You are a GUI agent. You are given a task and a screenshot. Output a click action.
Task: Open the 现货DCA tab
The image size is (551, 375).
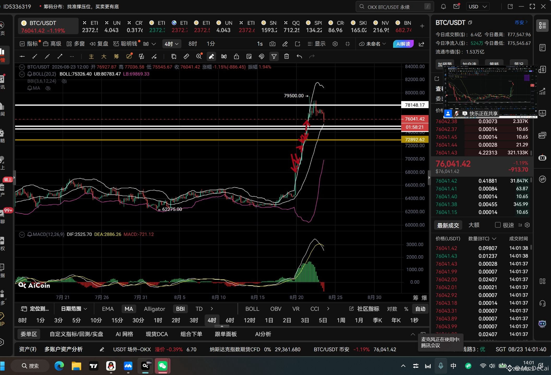tap(157, 334)
